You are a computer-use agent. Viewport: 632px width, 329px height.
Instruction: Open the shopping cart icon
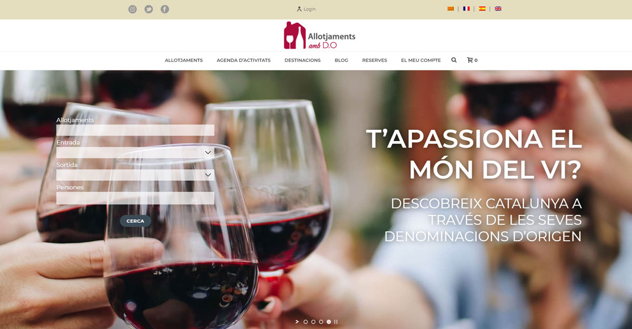pyautogui.click(x=470, y=60)
